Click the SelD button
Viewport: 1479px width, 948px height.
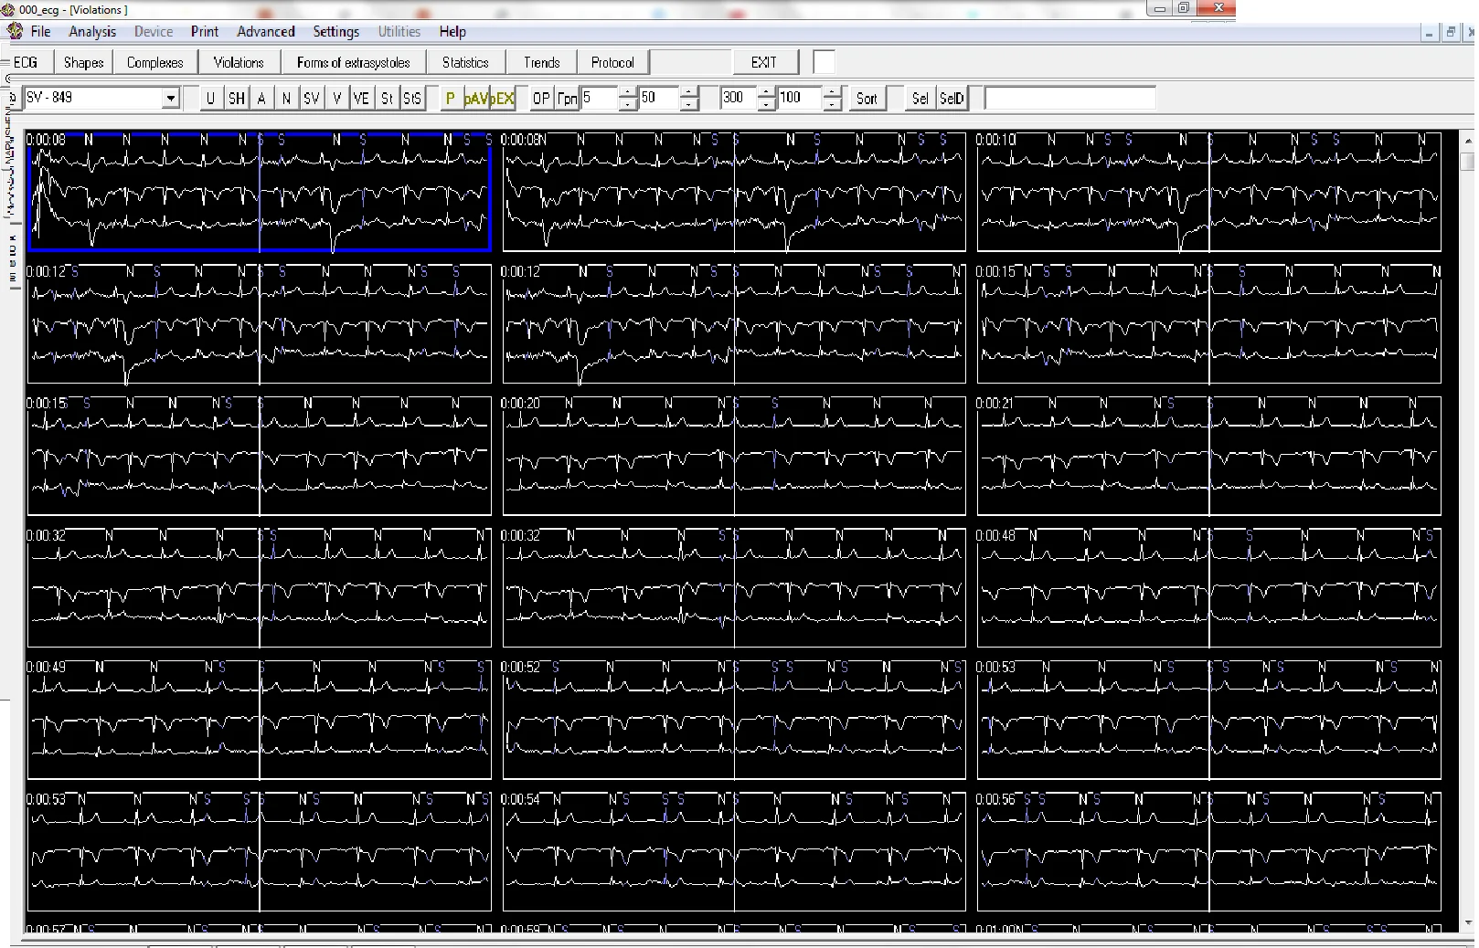[952, 99]
